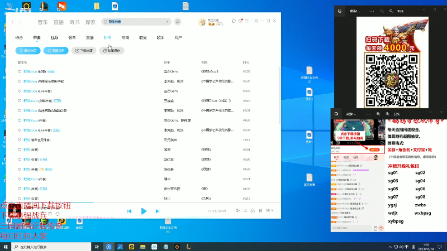The height and width of the screenshot is (251, 447).
Task: Open the comments bubble icon in player bar
Action: click(x=253, y=211)
